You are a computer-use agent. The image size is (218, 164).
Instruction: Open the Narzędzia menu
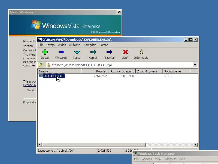pos(90,45)
